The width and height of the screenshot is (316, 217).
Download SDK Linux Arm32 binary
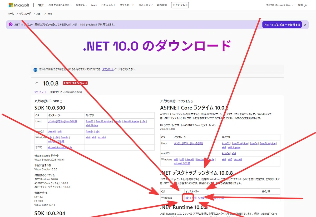point(90,122)
